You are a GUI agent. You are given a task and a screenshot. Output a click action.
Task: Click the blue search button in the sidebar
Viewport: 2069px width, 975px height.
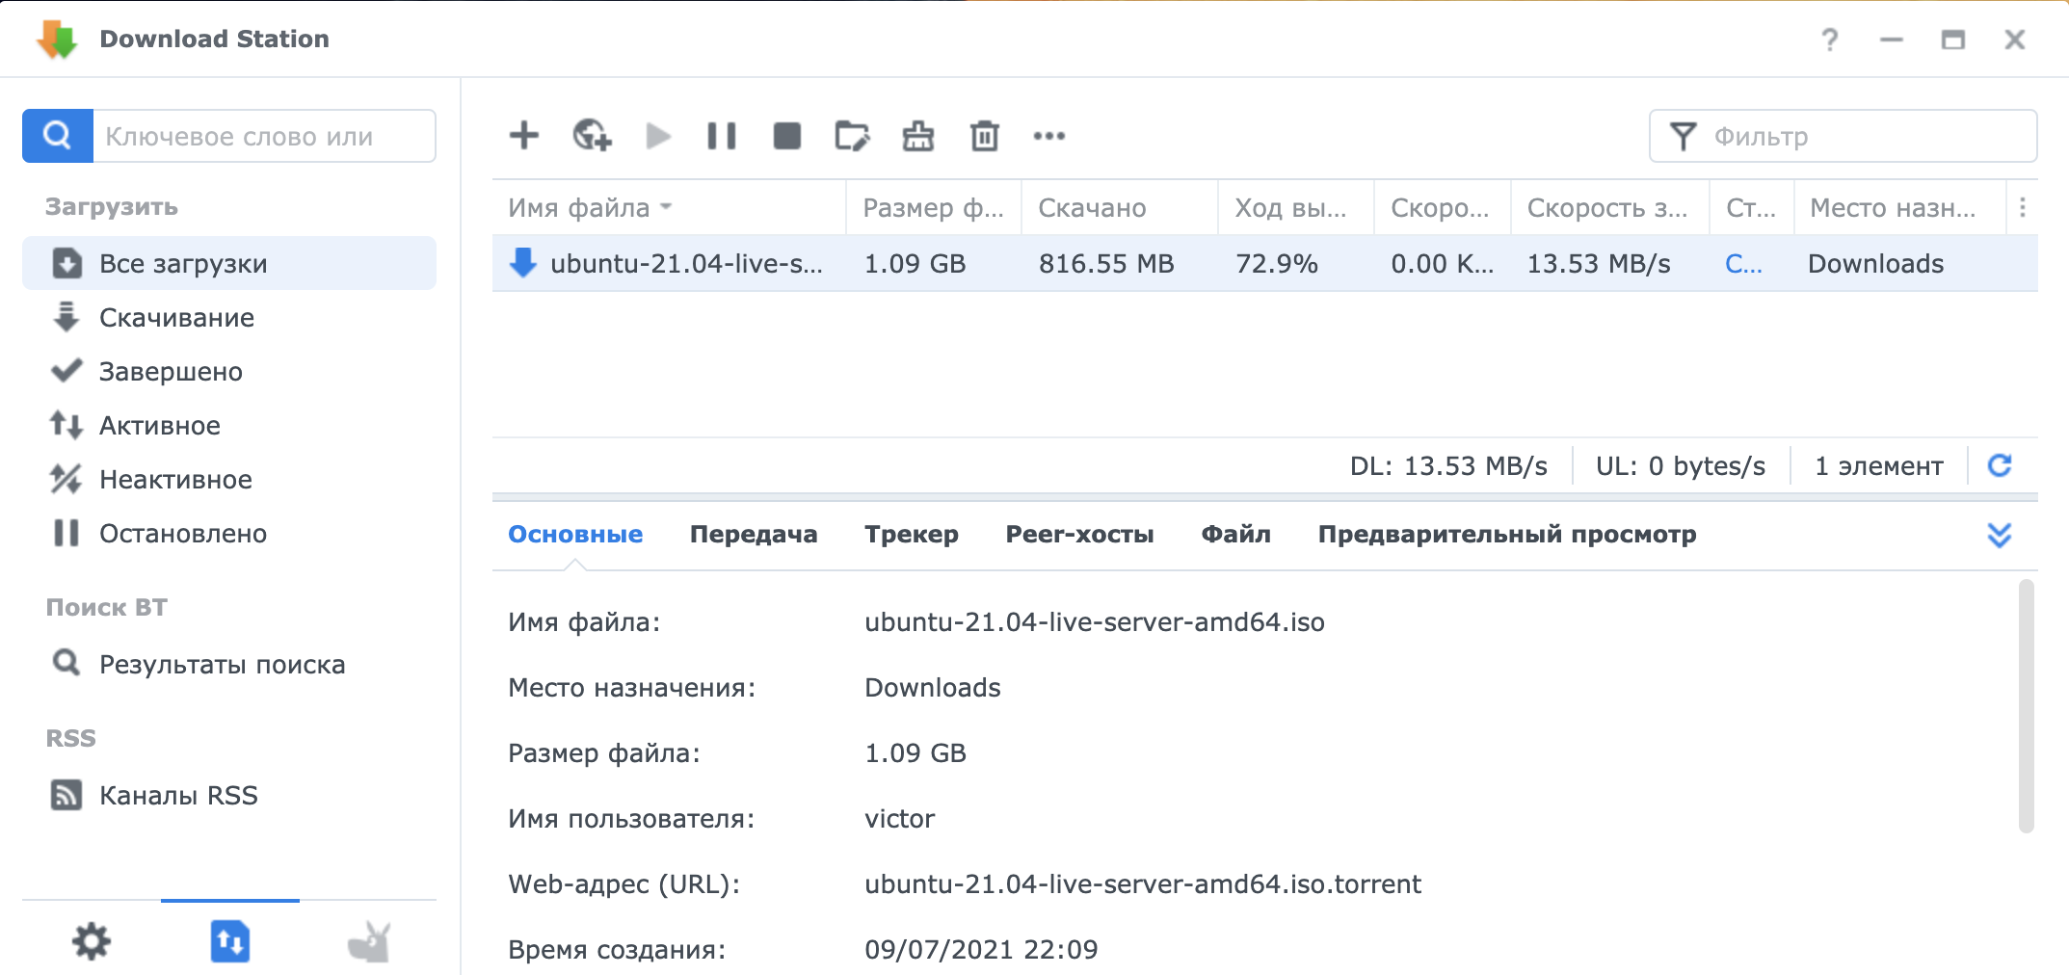58,136
